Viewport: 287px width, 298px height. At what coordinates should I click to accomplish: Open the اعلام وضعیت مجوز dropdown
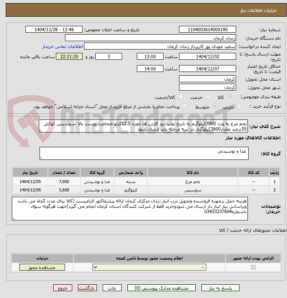[149, 268]
